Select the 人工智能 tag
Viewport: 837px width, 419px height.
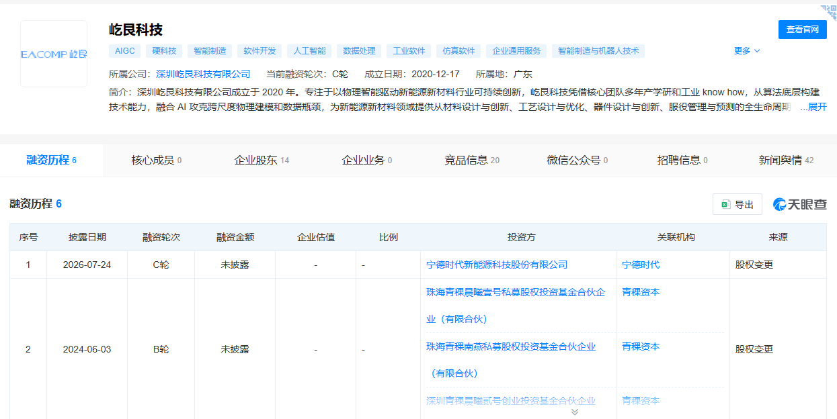(310, 51)
